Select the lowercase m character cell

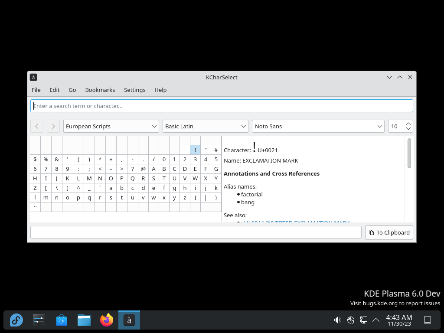46,198
